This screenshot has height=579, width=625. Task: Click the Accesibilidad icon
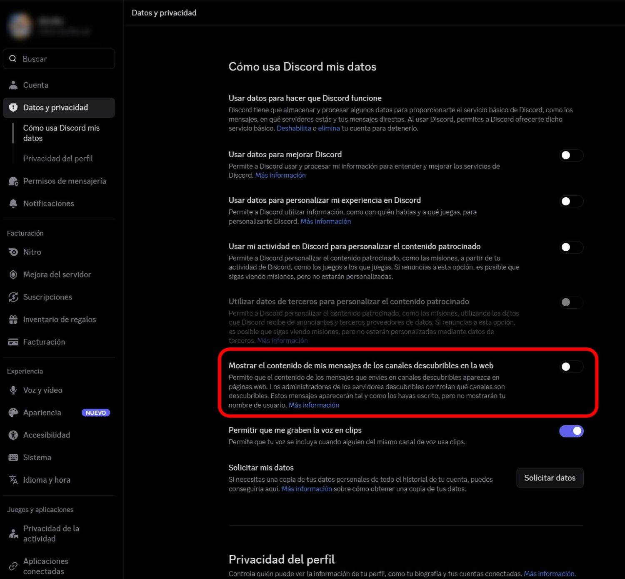click(x=13, y=435)
